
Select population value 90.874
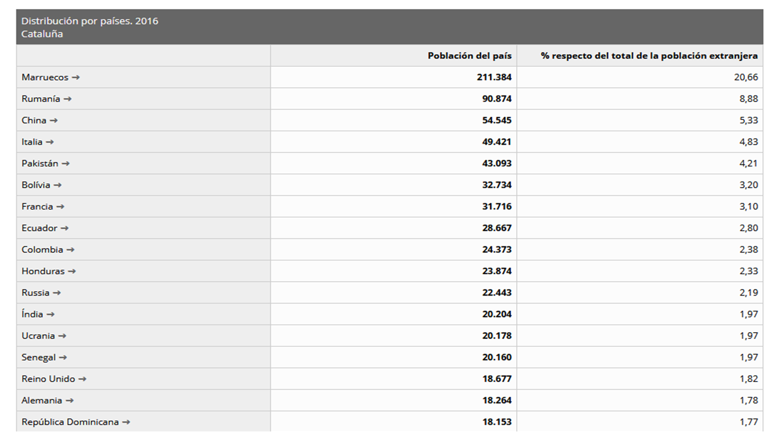(496, 99)
